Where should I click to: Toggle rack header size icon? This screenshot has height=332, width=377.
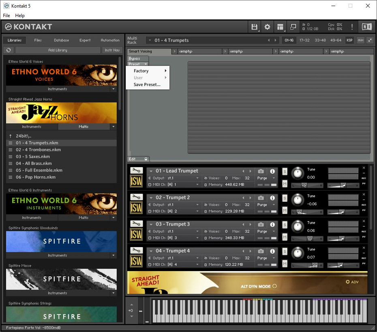click(370, 40)
